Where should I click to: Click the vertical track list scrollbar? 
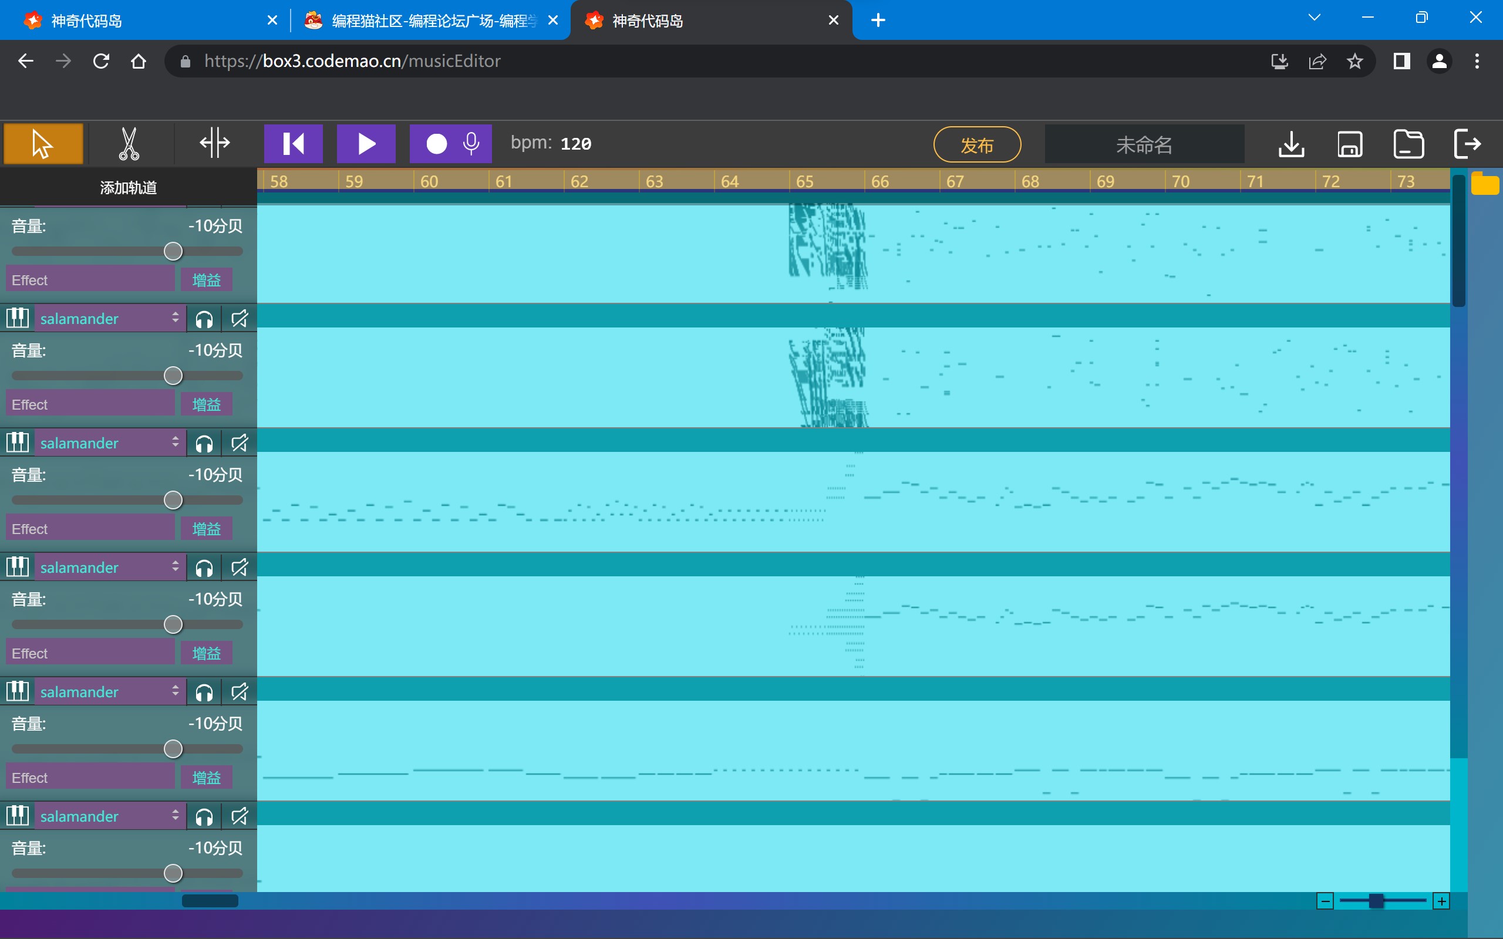pos(1459,241)
